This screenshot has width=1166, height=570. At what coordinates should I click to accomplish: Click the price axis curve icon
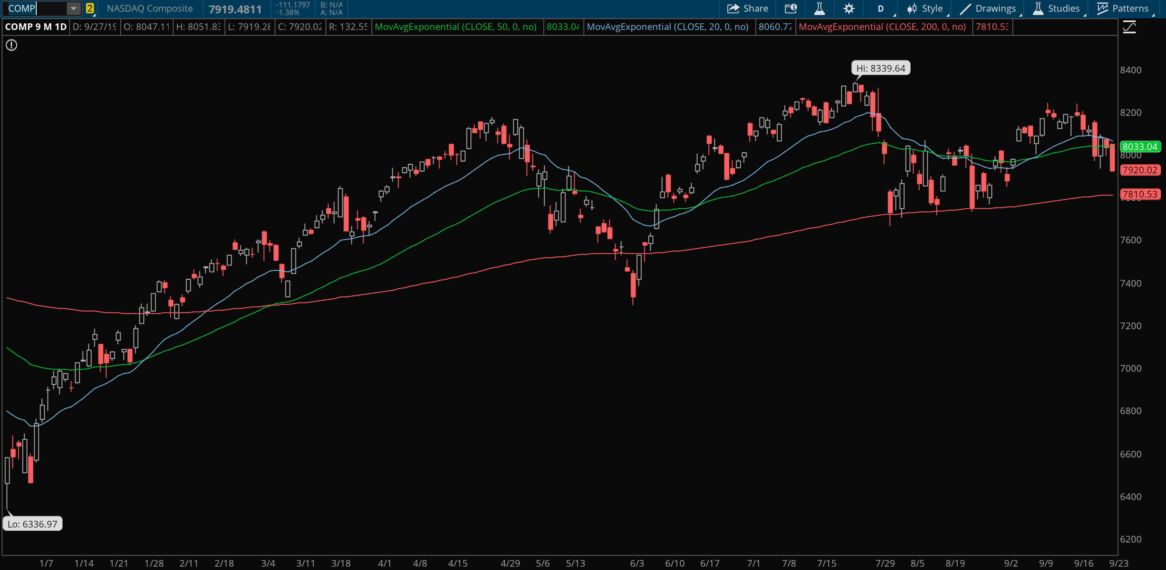1129,27
